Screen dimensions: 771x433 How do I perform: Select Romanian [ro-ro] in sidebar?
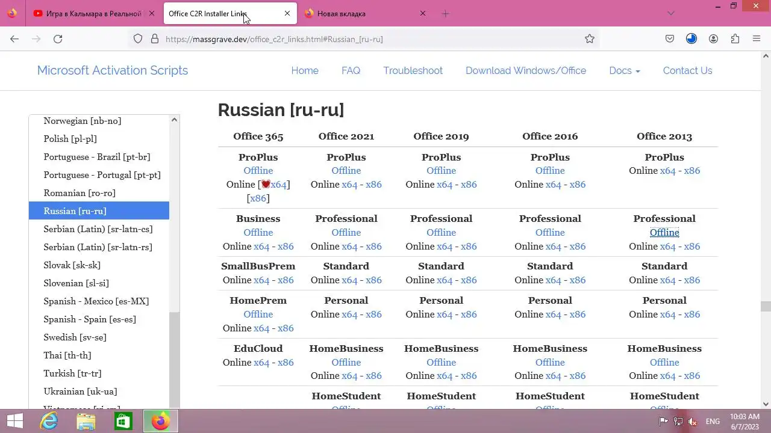[x=80, y=193]
